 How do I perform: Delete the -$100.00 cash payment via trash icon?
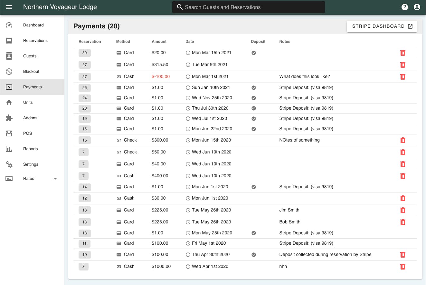[x=403, y=77]
